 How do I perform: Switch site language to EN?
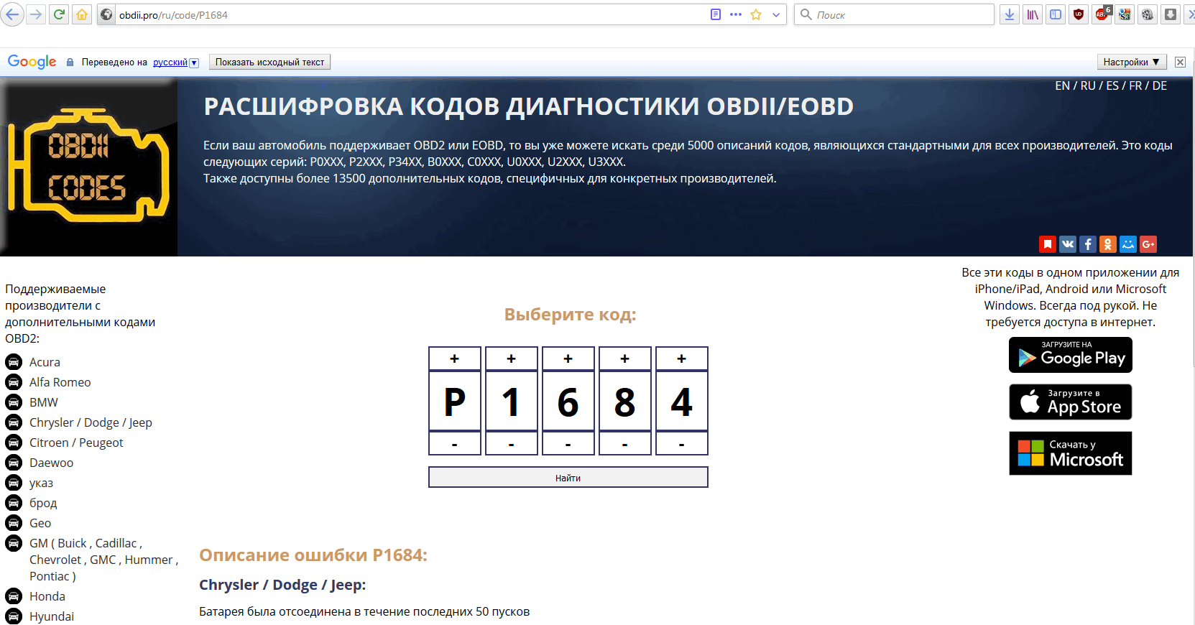[1062, 85]
